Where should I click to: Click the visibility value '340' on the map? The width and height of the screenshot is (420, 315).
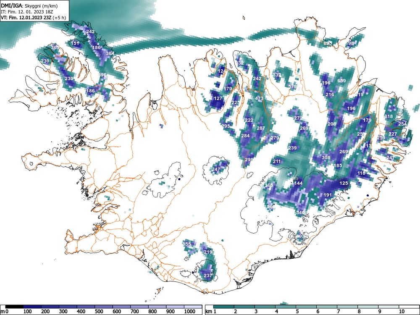pos(300,213)
